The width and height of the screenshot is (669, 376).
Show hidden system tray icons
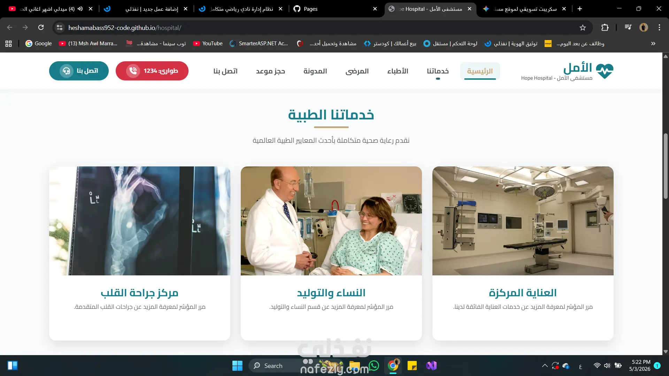pos(545,366)
